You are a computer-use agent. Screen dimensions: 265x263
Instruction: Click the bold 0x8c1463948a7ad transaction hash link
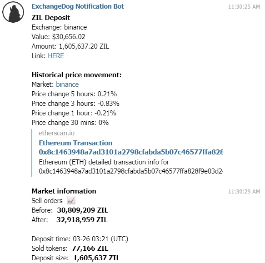pyautogui.click(x=131, y=152)
